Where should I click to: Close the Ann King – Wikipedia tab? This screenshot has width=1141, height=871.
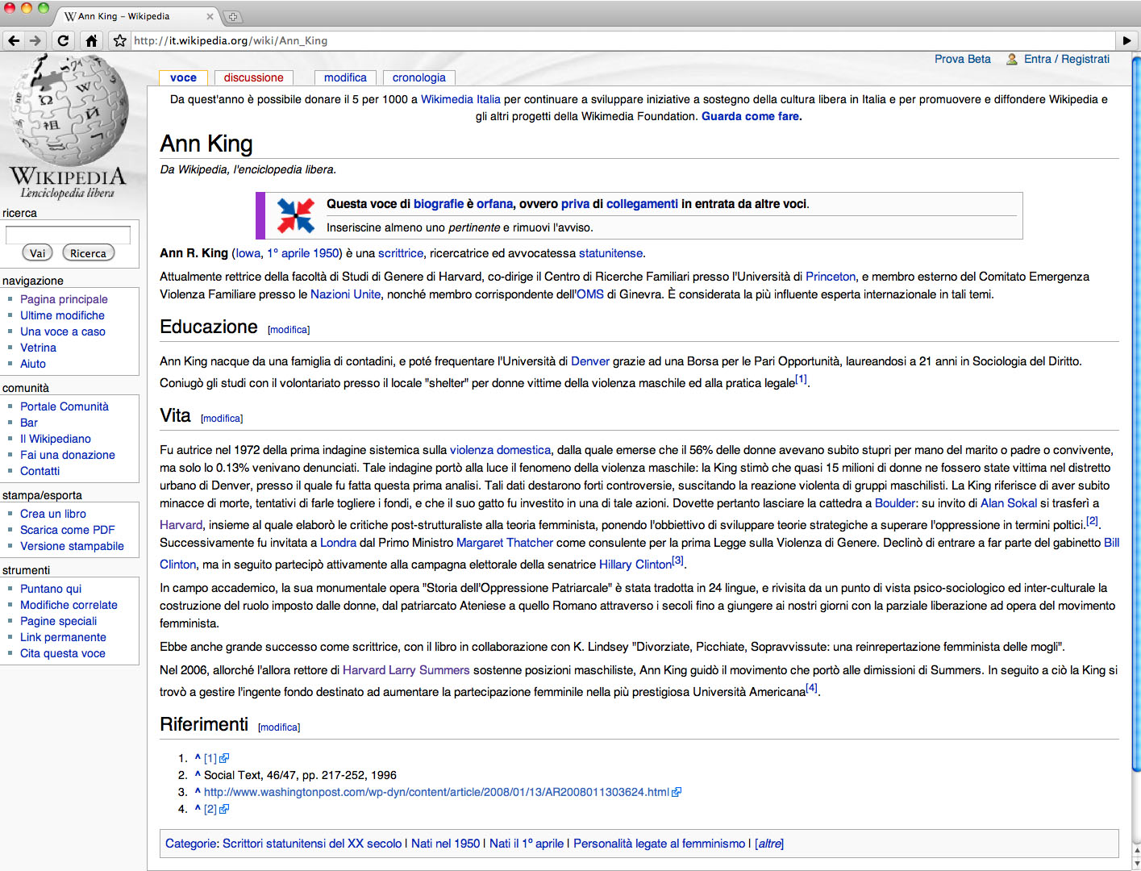coord(210,16)
